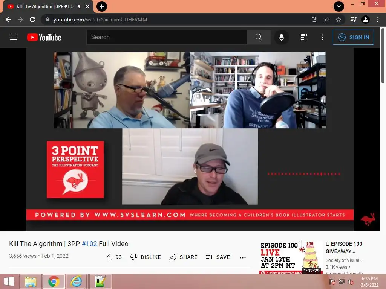Image resolution: width=386 pixels, height=289 pixels.
Task: Click Chrome icon in taskbar
Action: point(54,281)
